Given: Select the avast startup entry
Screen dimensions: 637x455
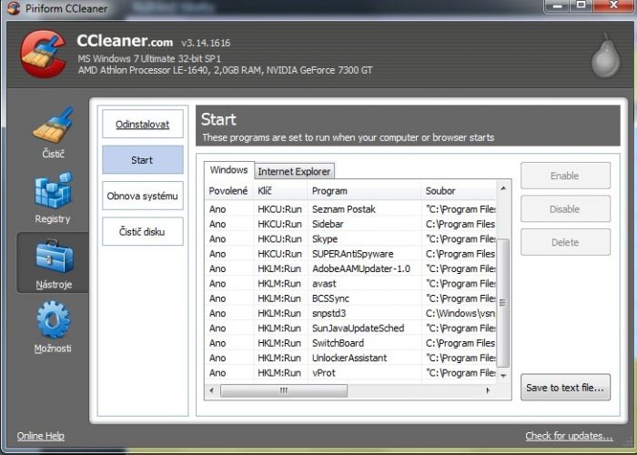Looking at the screenshot, I should click(x=350, y=284).
